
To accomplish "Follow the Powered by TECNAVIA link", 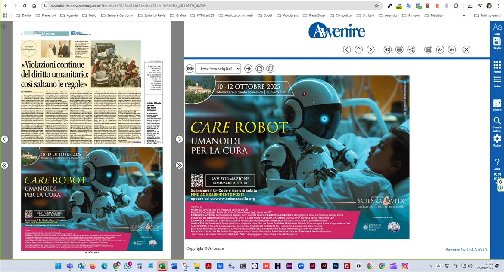I will coord(466,249).
